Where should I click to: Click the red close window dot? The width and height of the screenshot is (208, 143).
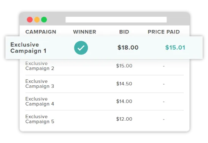(x=30, y=20)
